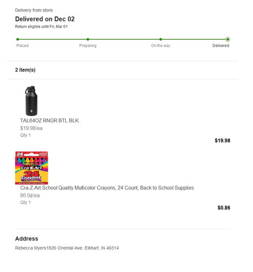
Task: Select the Delivered status label
Action: [221, 46]
